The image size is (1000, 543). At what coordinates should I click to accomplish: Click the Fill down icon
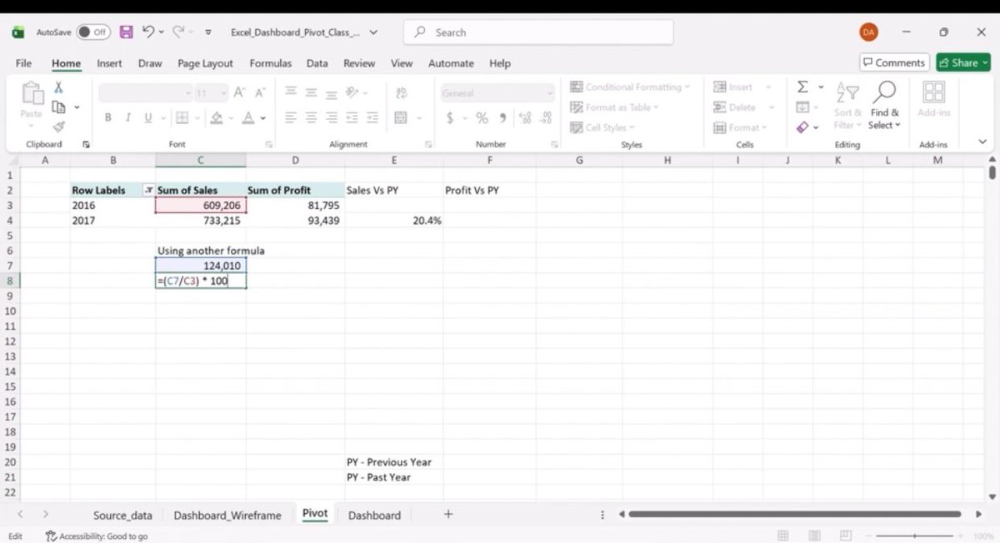coord(802,107)
